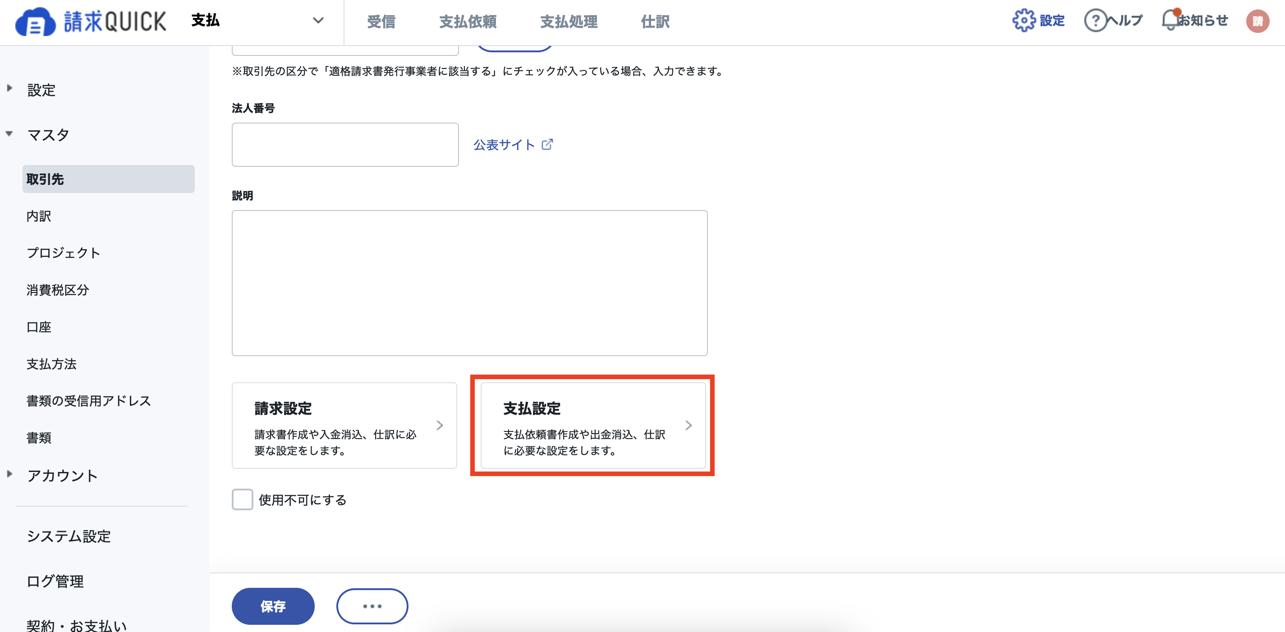This screenshot has height=632, width=1285.
Task: Collapse the マスタ section in sidebar
Action: (9, 133)
